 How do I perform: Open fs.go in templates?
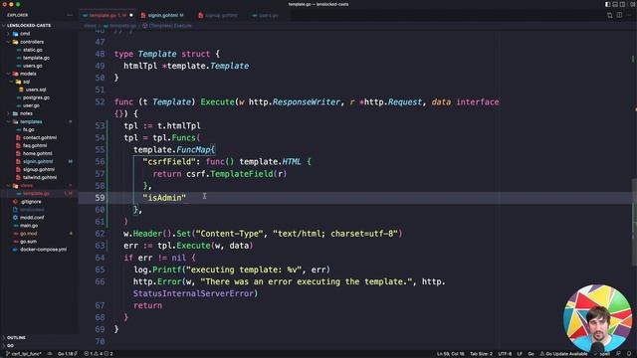[x=28, y=130]
